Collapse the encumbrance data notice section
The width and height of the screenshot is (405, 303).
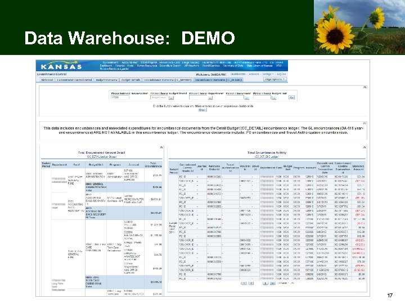click(364, 123)
